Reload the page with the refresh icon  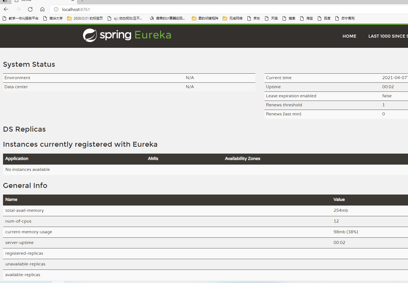click(x=30, y=9)
